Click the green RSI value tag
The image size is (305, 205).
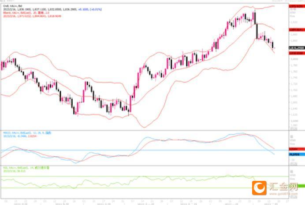(x=301, y=186)
